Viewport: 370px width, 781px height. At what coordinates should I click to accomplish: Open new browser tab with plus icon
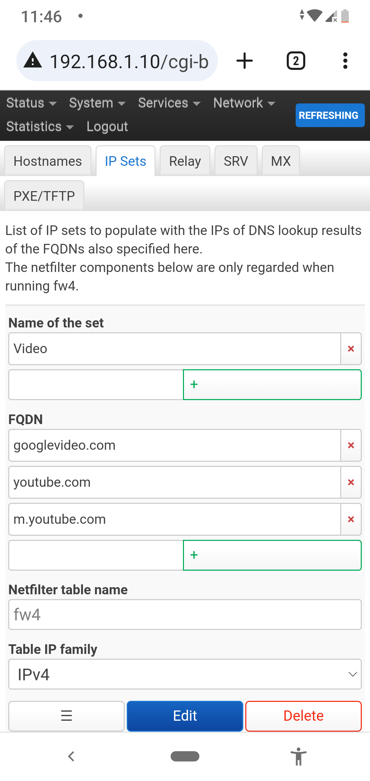[245, 61]
